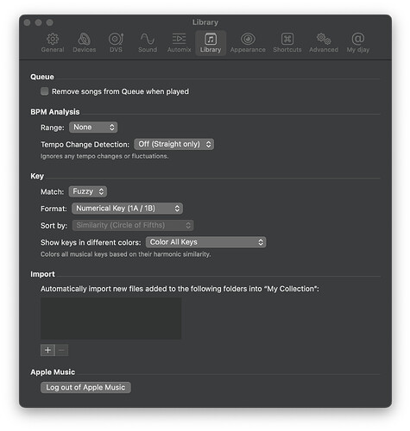410x431 pixels.
Task: Open the My djay account pane
Action: pos(358,43)
